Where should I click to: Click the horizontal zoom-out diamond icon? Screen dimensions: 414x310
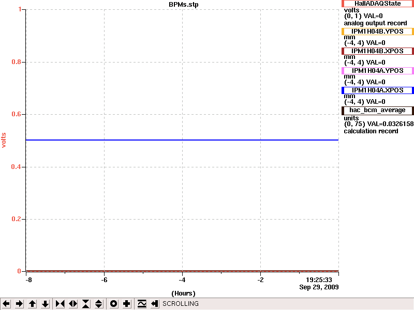pos(73,304)
